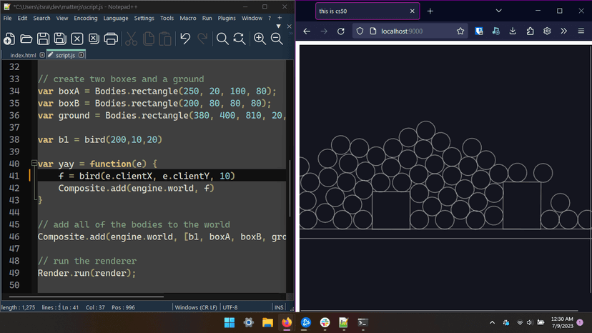Toggle the INS insert mode indicator
This screenshot has width=592, height=333.
click(x=279, y=307)
